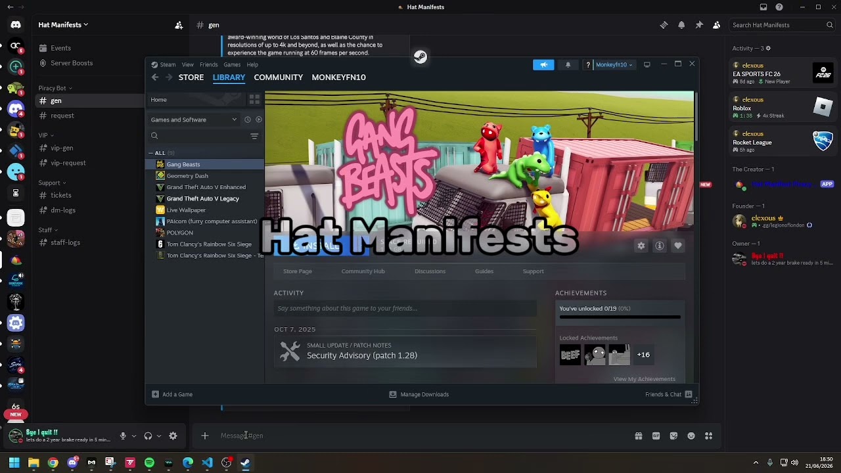Image resolution: width=841 pixels, height=473 pixels.
Task: Show Gang Beasts game info icon
Action: click(x=660, y=246)
